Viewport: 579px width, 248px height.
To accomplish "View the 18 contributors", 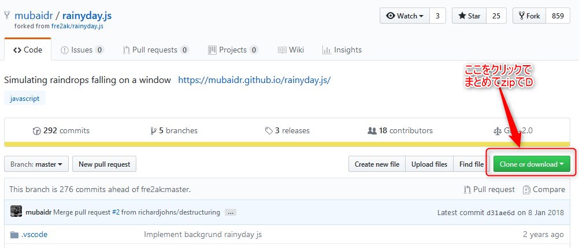I will 400,130.
